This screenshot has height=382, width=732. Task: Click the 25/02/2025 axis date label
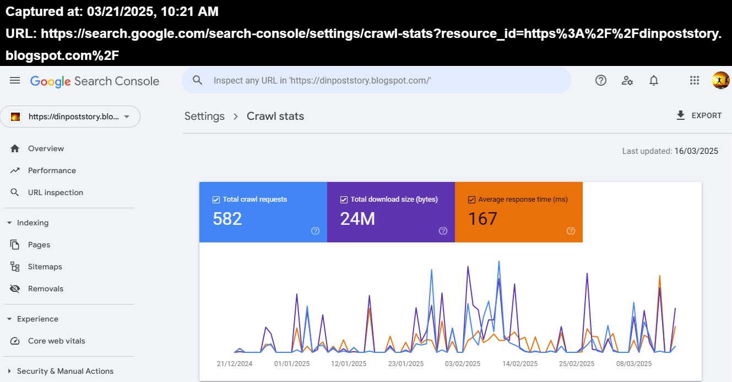pos(577,364)
